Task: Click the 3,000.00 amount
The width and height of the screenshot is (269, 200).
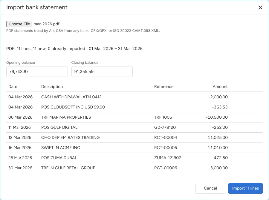Action: pos(219,168)
